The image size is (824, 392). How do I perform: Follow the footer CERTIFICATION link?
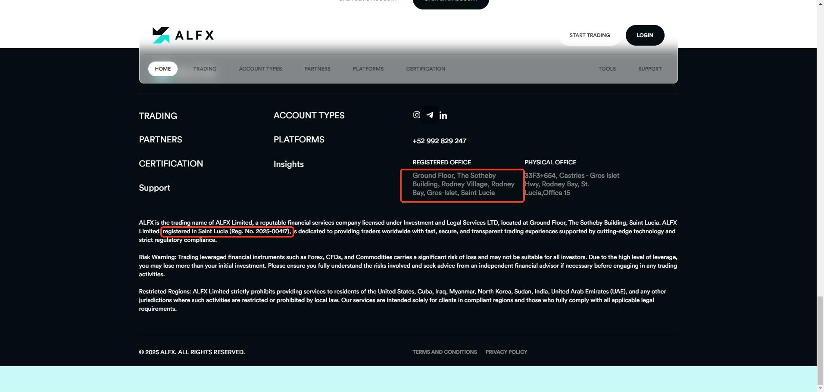tap(171, 164)
